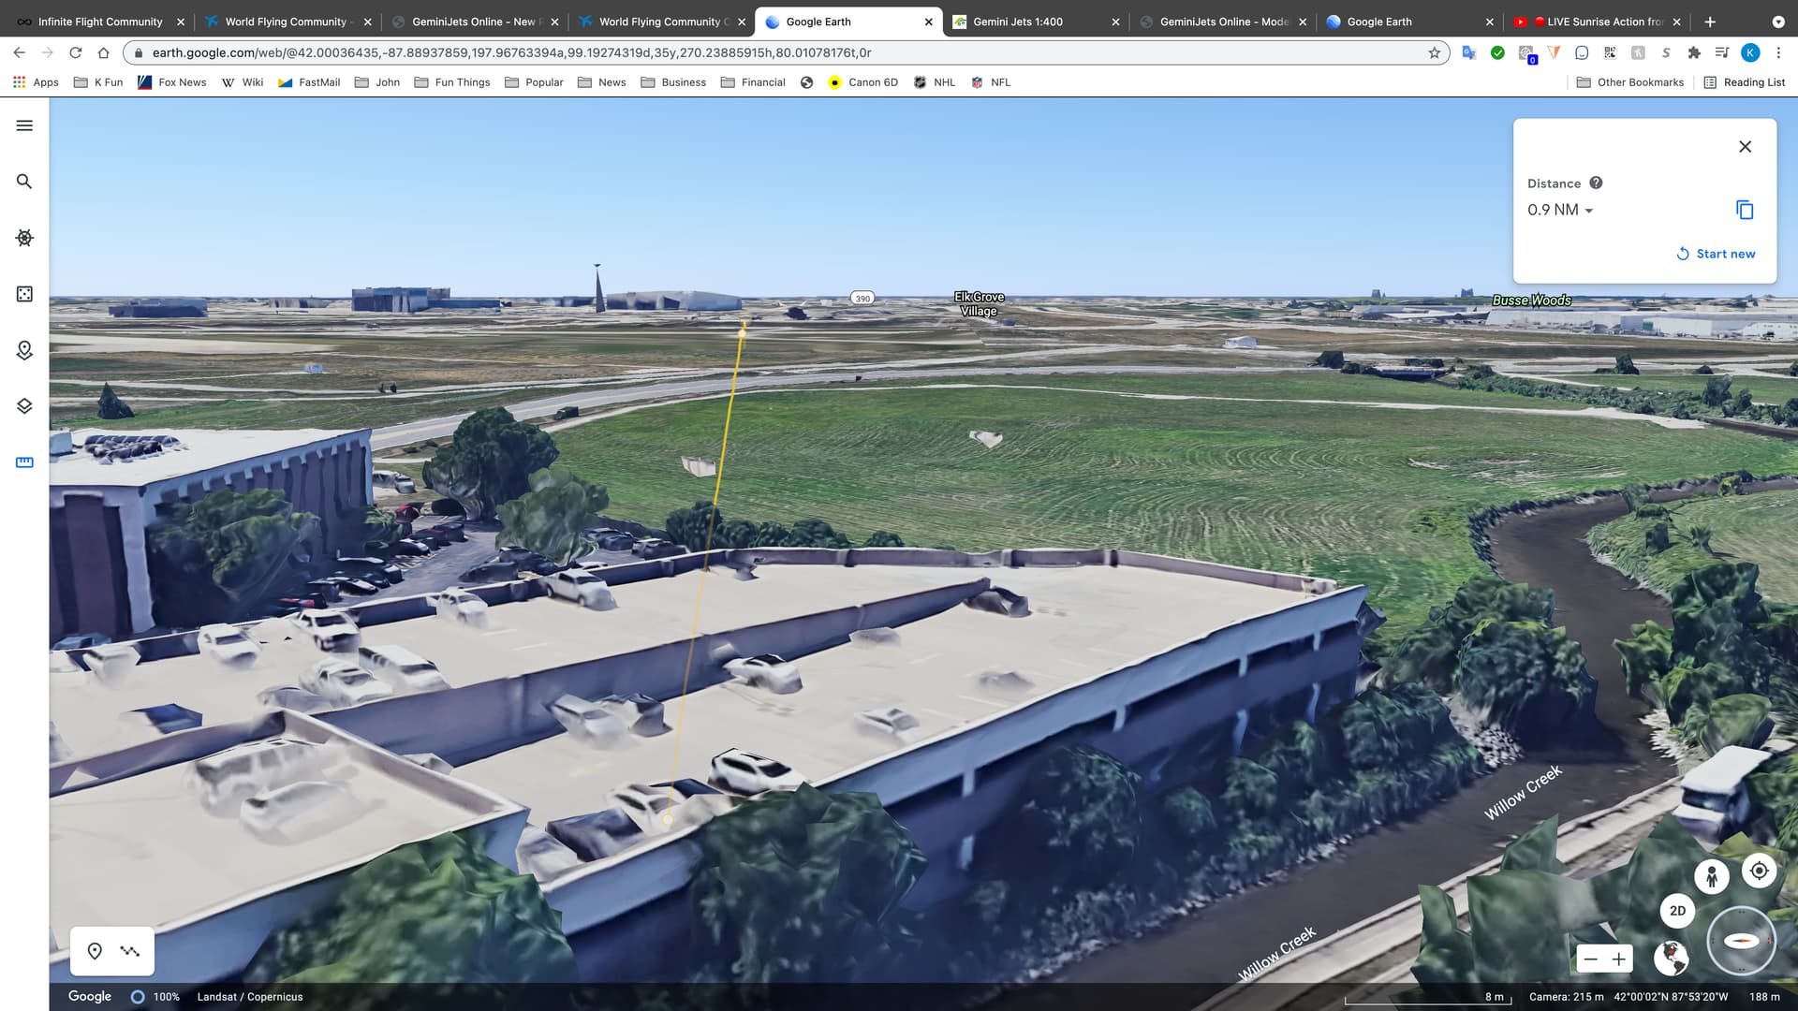Open the NM distance units dropdown
The height and width of the screenshot is (1011, 1798).
pyautogui.click(x=1560, y=210)
